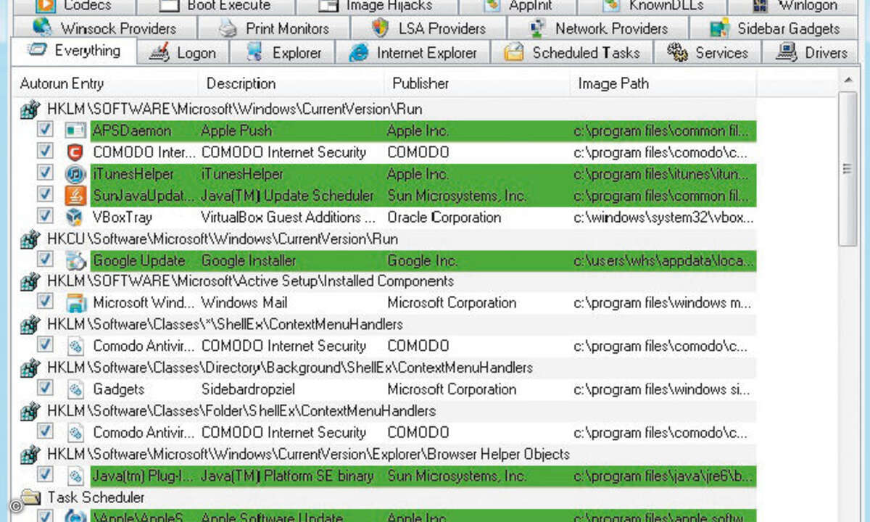The image size is (870, 522).
Task: Sort by the Publisher column header
Action: coord(477,84)
